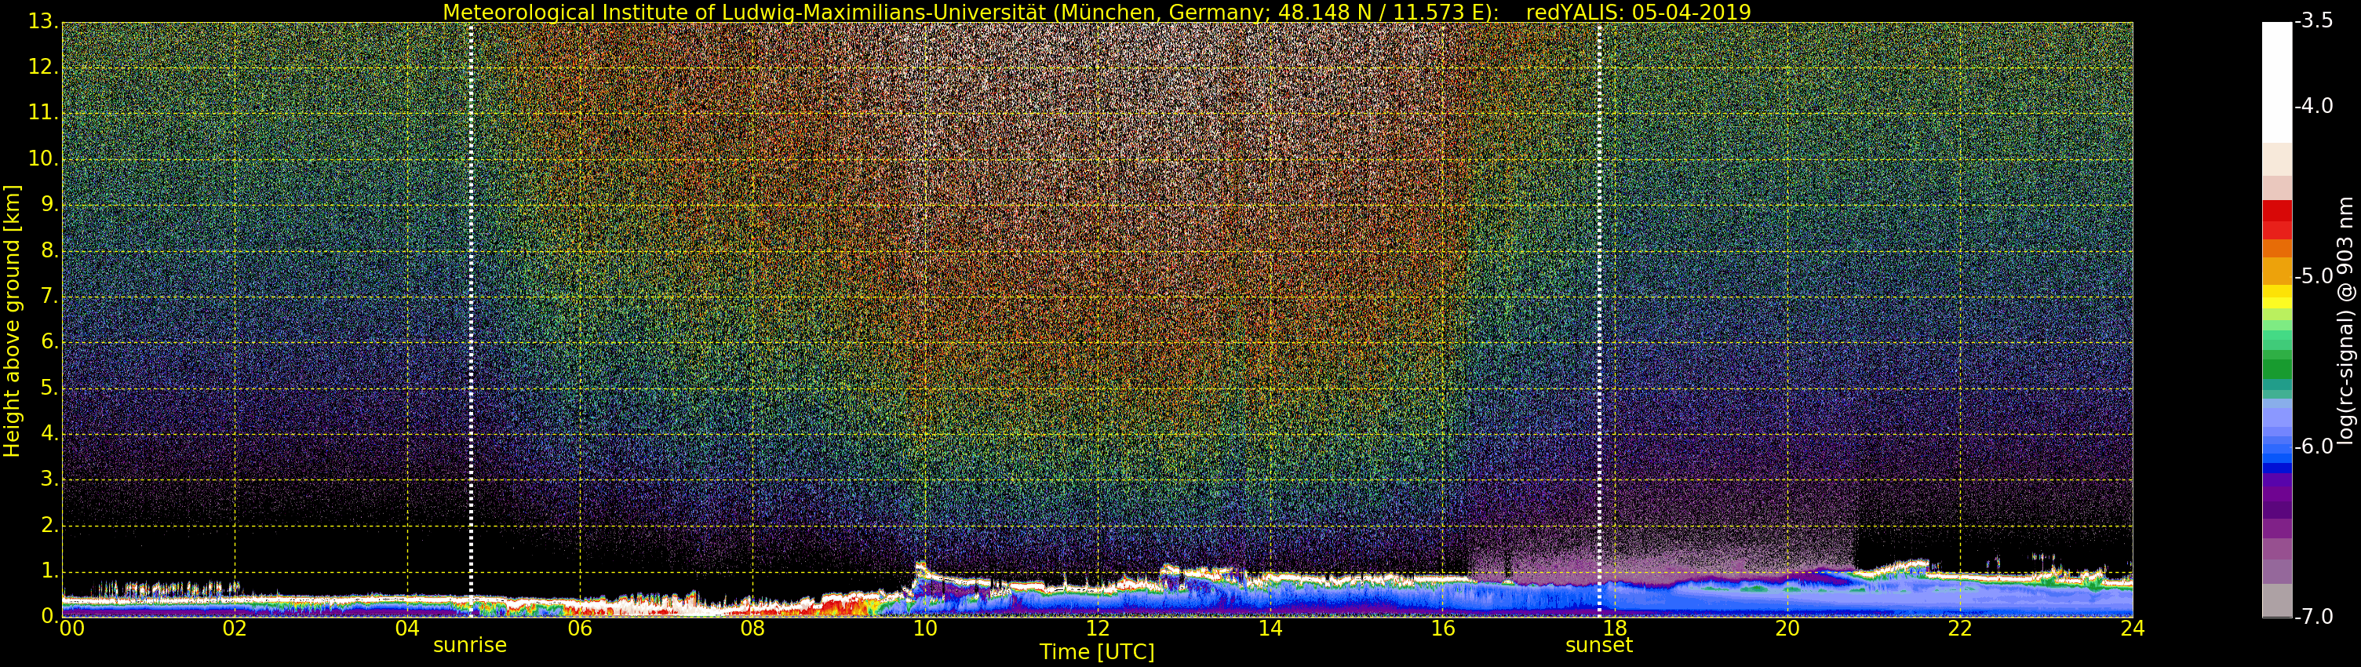Click the colorbar tick label '-6.0'

(x=2314, y=447)
